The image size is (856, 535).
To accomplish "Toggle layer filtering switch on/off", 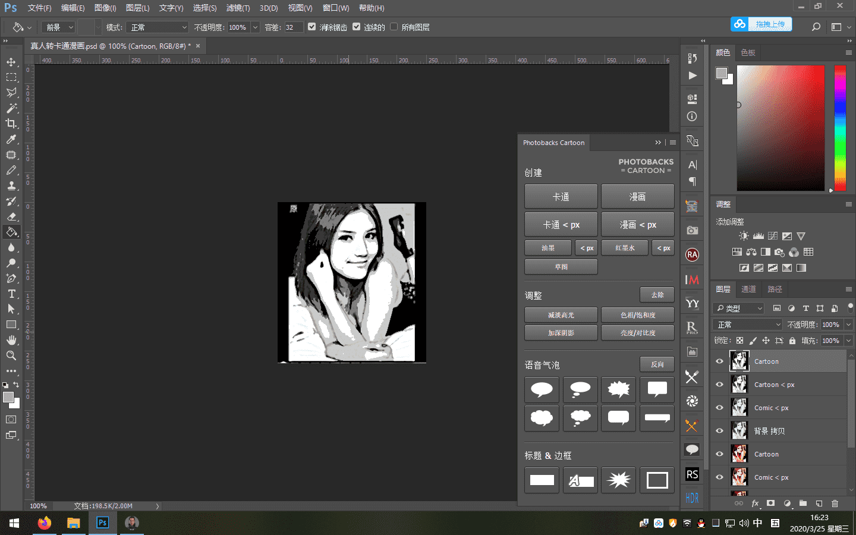I will pyautogui.click(x=851, y=307).
